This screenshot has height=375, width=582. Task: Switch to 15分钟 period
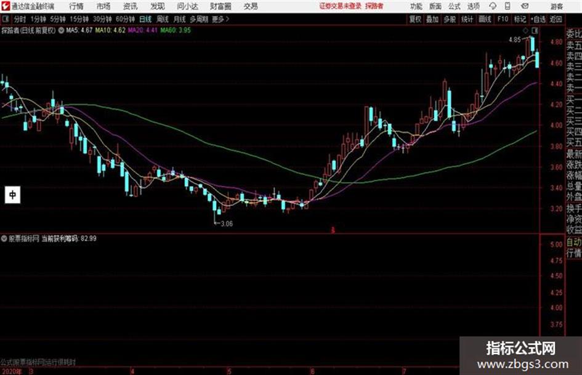(79, 19)
